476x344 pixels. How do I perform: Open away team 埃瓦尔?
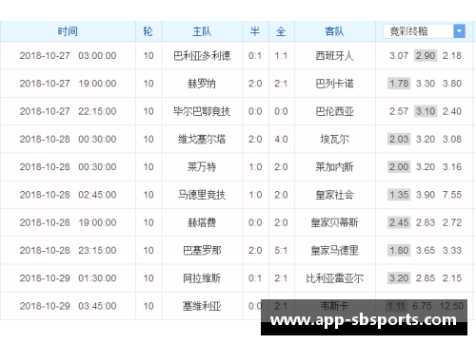click(x=334, y=139)
